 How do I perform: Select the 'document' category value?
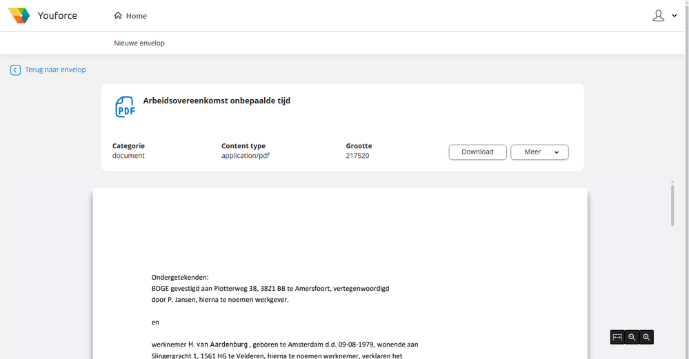[128, 156]
